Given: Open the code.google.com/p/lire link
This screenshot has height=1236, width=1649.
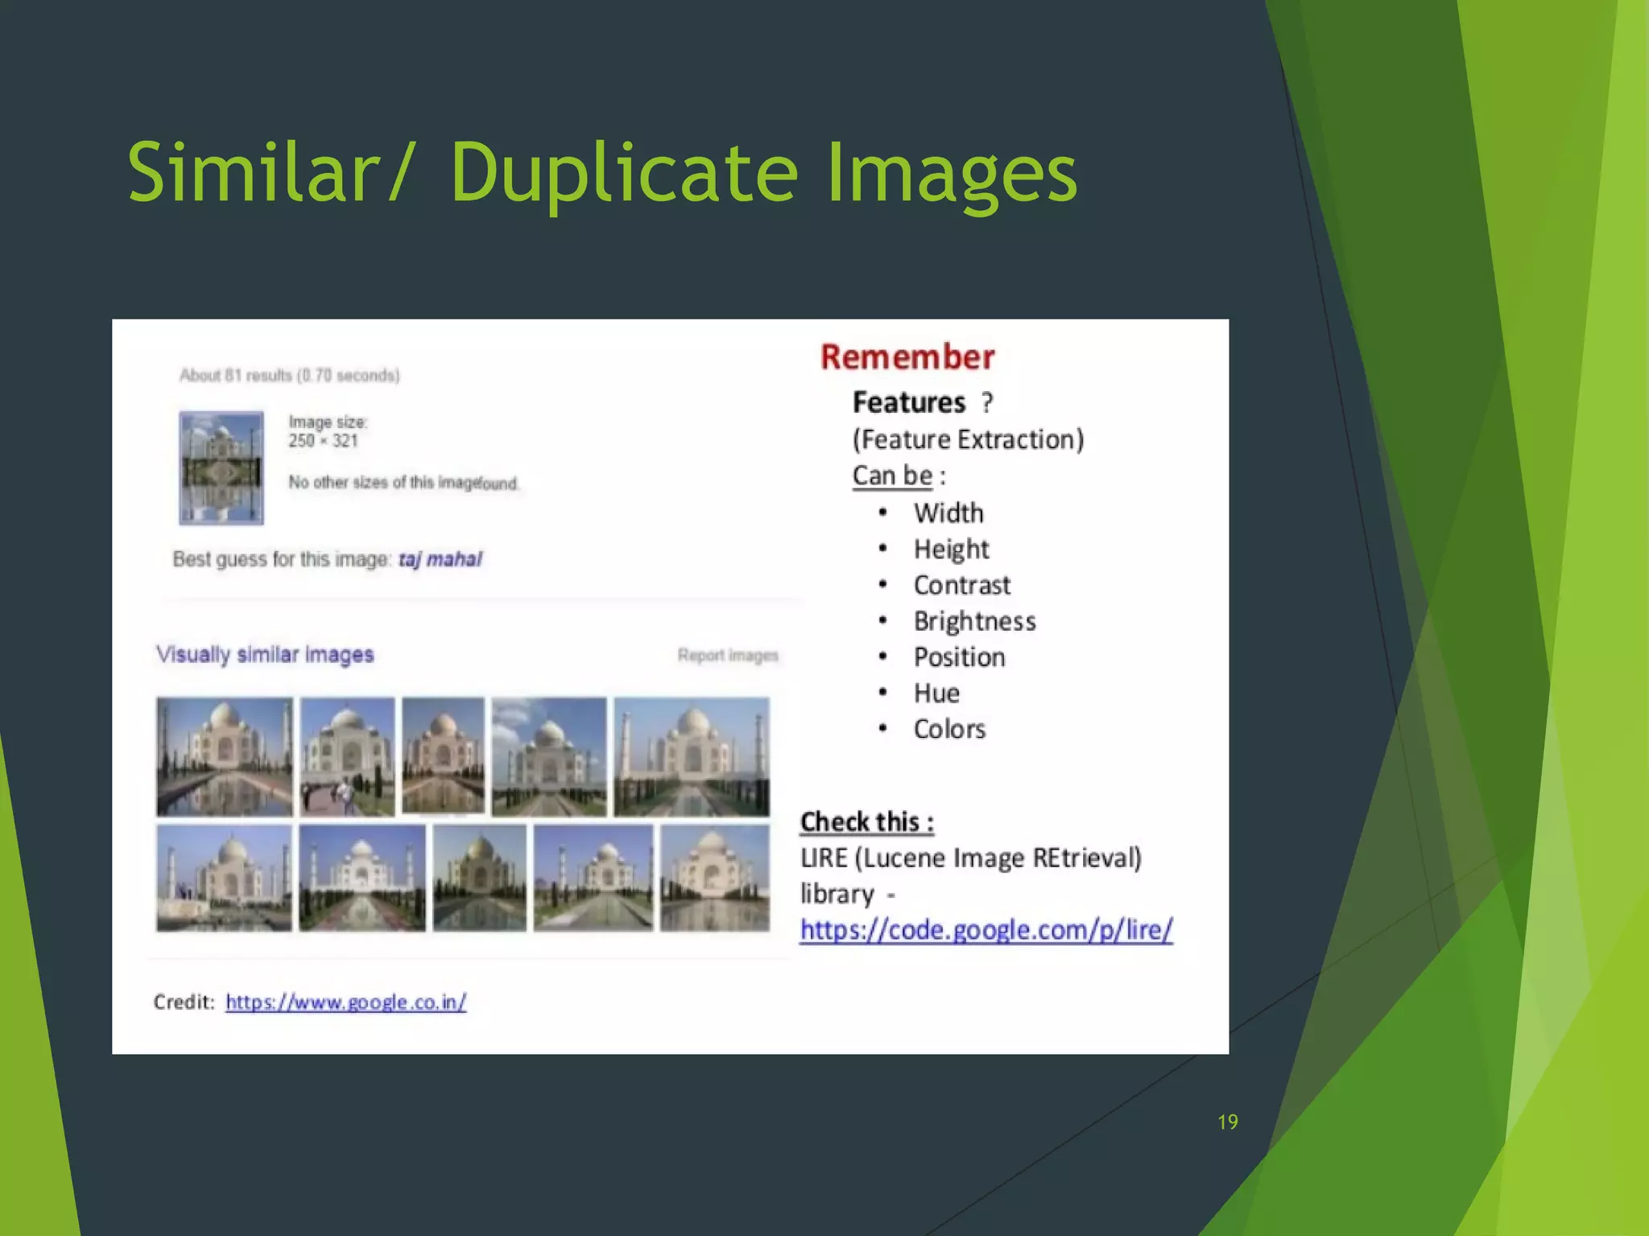Looking at the screenshot, I should [x=986, y=929].
